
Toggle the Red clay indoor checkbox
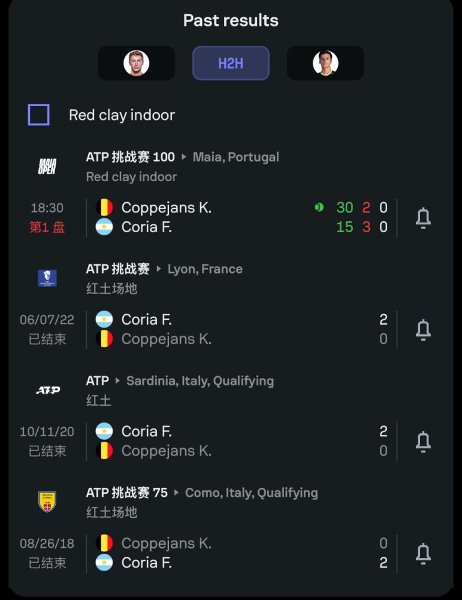coord(38,115)
